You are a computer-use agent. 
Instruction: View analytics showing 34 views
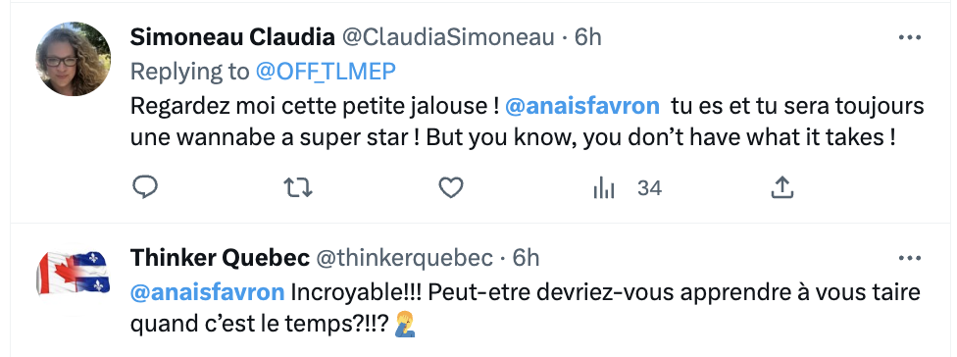coord(627,188)
